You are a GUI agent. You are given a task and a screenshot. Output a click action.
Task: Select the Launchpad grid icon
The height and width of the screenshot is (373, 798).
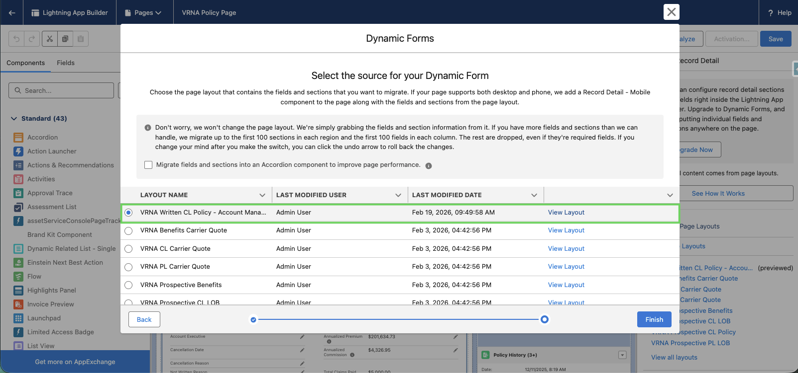coord(18,318)
